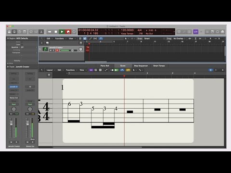Image resolution: width=231 pixels, height=173 pixels.
Task: Click the tempo value 120.0000
Action: coord(127,30)
